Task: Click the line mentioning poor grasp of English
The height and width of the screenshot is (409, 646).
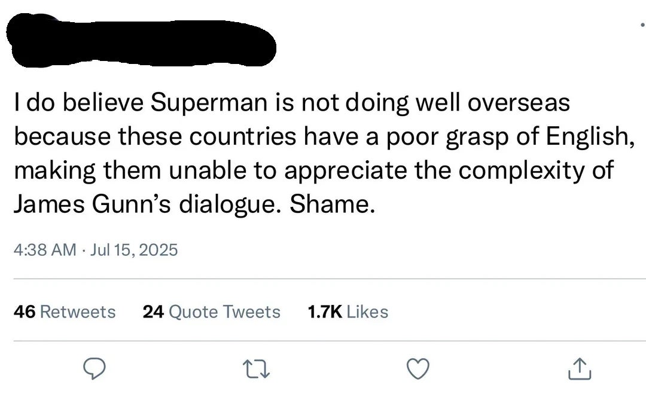Action: click(x=324, y=137)
